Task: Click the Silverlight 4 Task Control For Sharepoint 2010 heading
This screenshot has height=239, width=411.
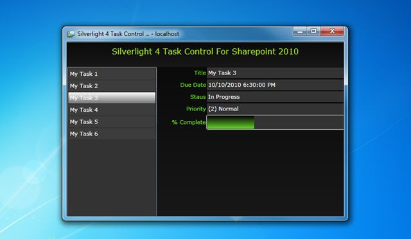Action: 205,51
